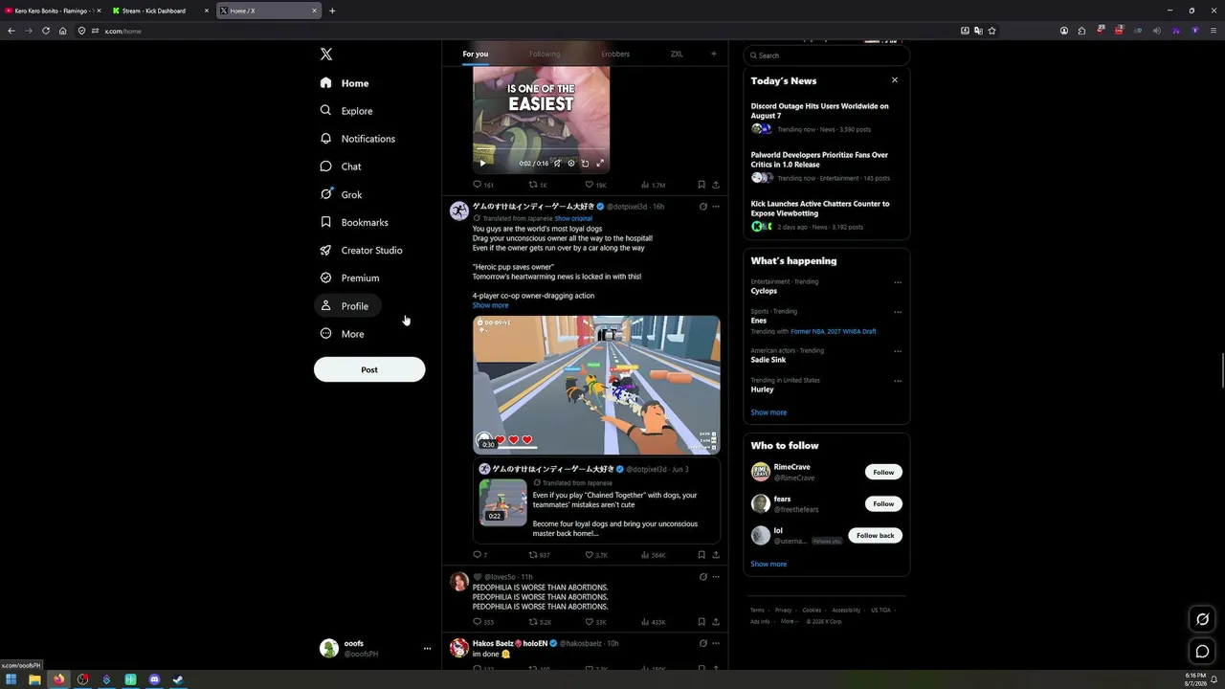Image resolution: width=1225 pixels, height=689 pixels.
Task: Click the Post button
Action: tap(369, 369)
